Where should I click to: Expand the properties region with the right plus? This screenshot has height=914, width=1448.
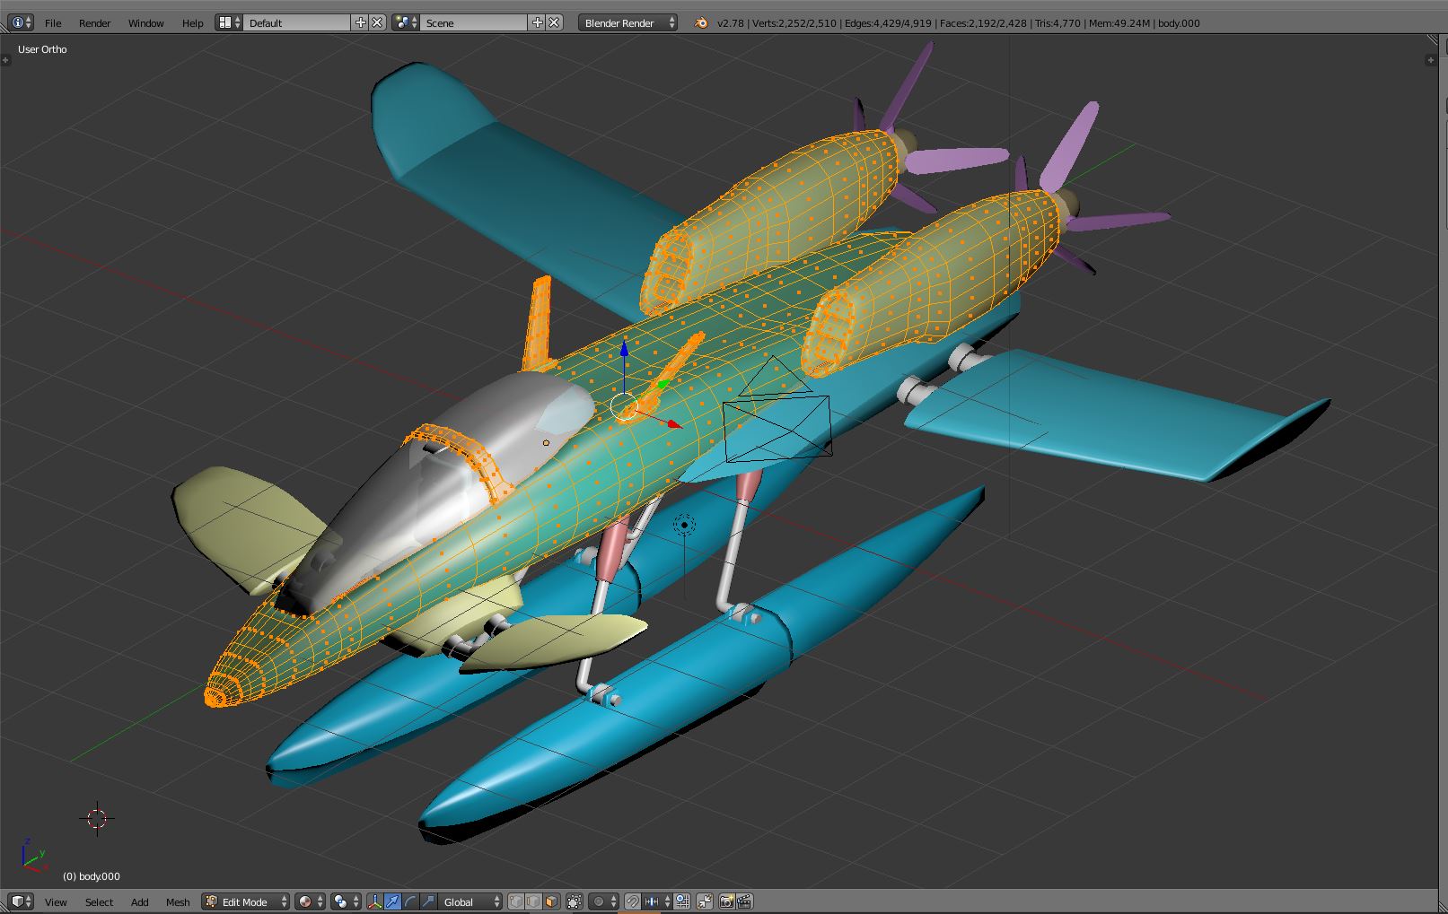(x=1431, y=60)
